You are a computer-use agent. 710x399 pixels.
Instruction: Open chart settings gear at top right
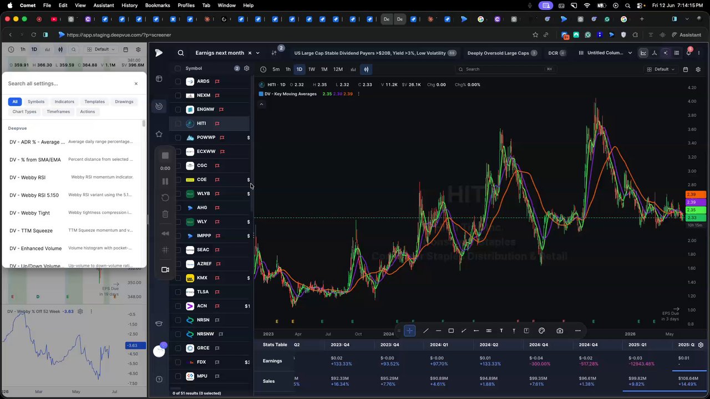coord(698,69)
